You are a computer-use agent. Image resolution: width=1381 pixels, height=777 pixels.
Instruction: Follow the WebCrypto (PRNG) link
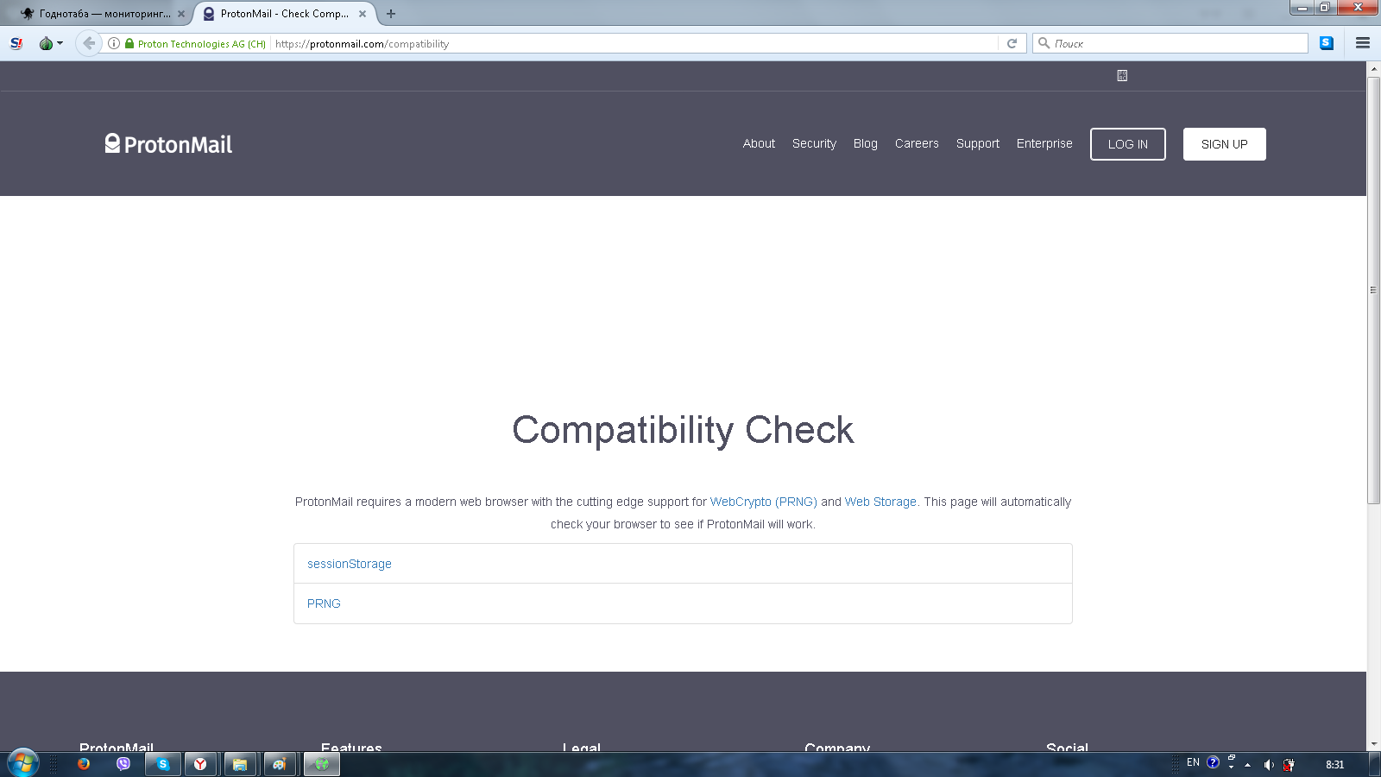pyautogui.click(x=763, y=502)
